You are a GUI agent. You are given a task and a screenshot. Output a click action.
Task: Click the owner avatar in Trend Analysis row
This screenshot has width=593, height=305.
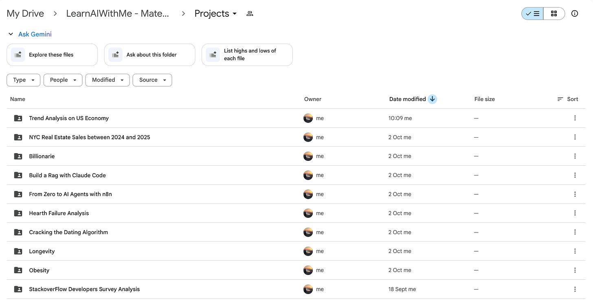[x=308, y=118]
